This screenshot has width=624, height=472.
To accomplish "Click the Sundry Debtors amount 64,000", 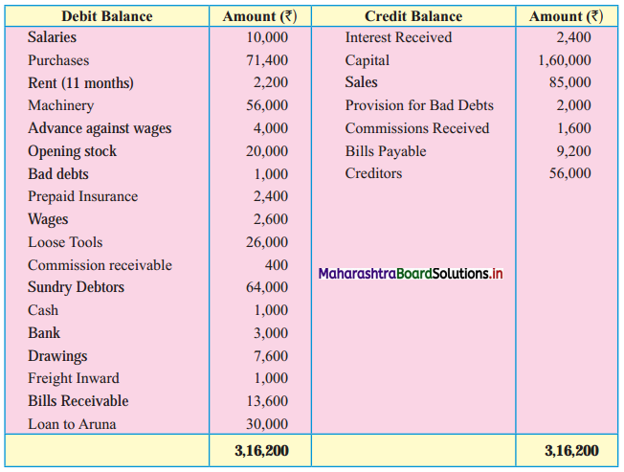I will click(x=267, y=287).
